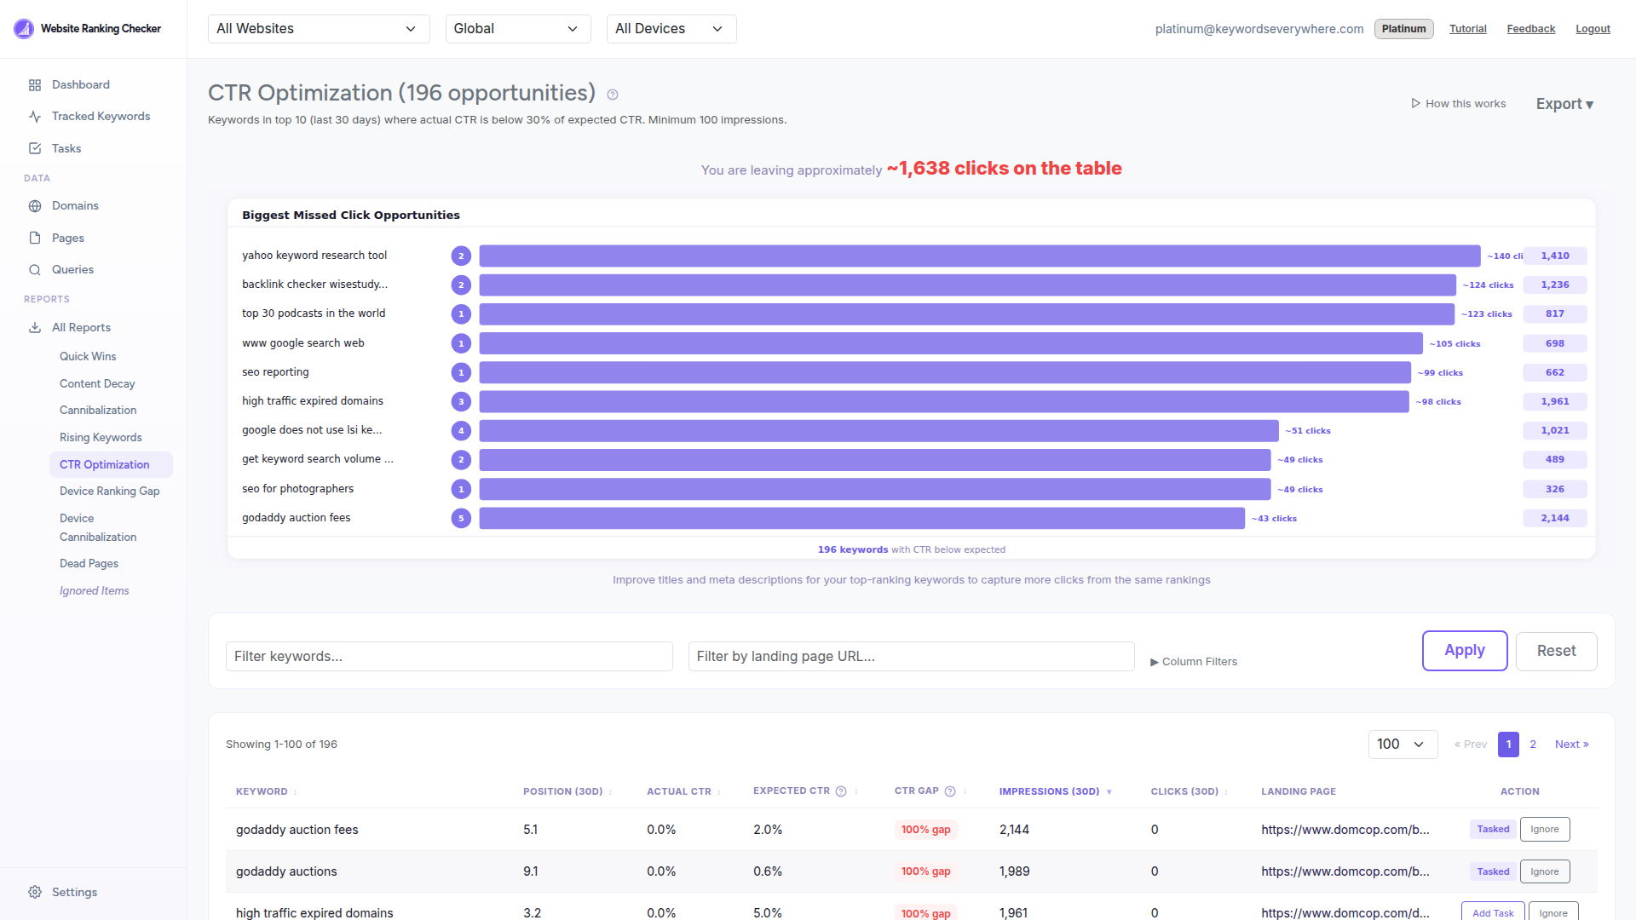
Task: Select the Device Ranking Gap report
Action: [x=109, y=491]
